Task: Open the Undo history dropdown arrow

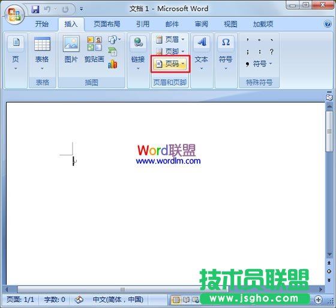Action: [x=55, y=9]
